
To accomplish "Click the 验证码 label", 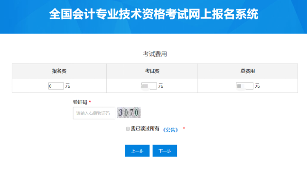I will [80, 102].
